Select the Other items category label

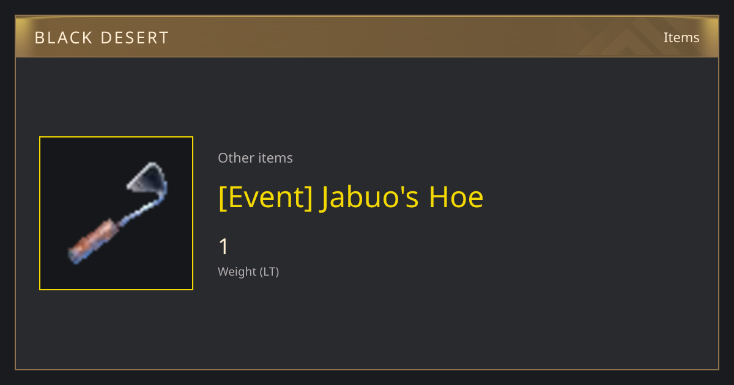(x=255, y=158)
